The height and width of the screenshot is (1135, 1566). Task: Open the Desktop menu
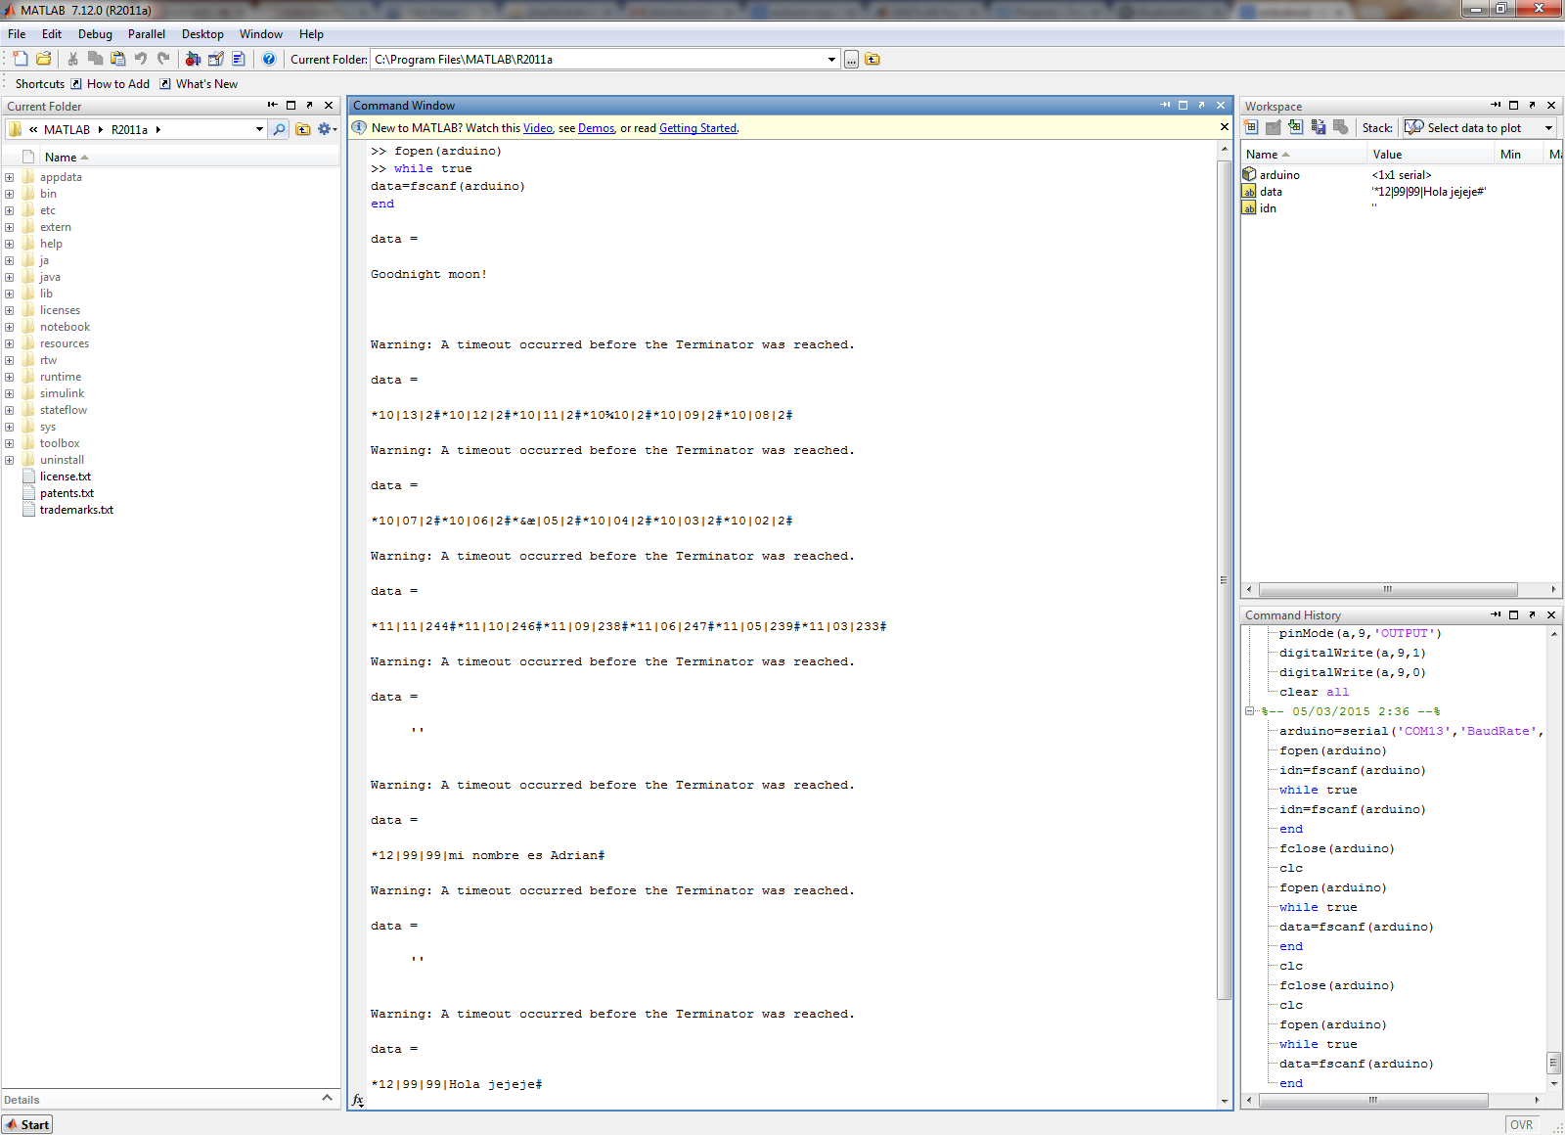click(x=202, y=34)
